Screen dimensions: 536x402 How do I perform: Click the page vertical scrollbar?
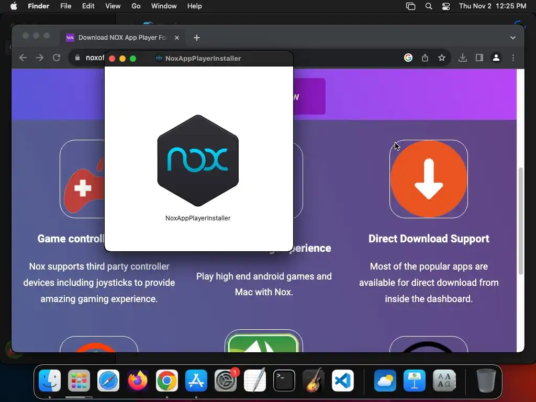coord(520,220)
